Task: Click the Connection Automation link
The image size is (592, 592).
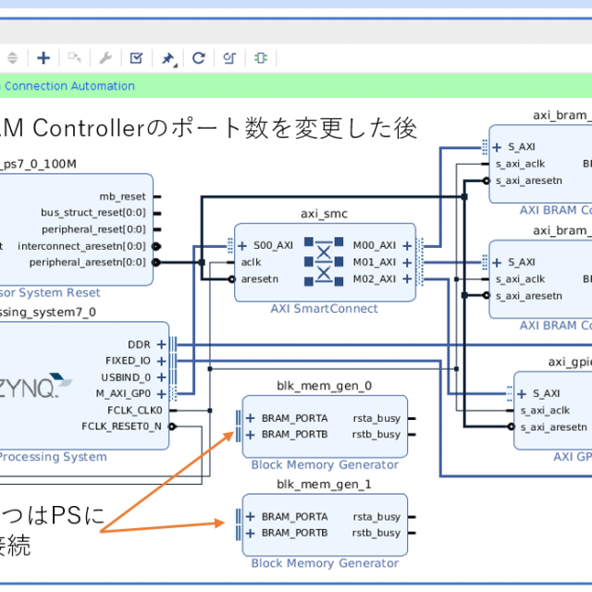Action: tap(68, 86)
